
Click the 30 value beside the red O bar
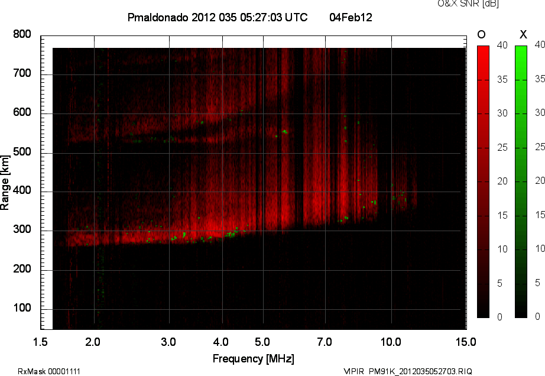[x=502, y=114]
